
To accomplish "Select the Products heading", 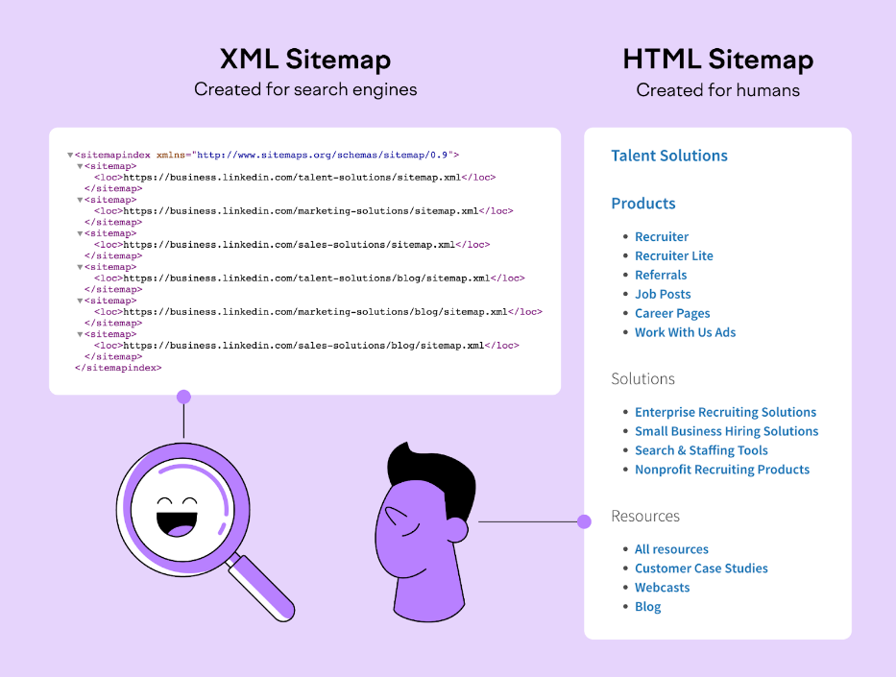I will [643, 204].
